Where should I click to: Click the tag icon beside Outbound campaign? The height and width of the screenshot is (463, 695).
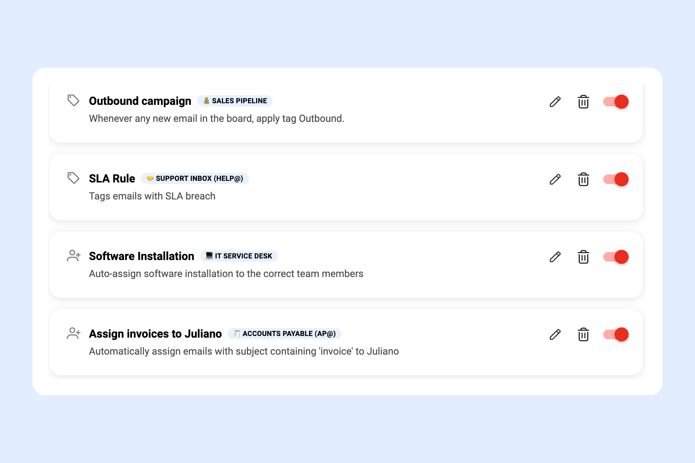pyautogui.click(x=73, y=100)
